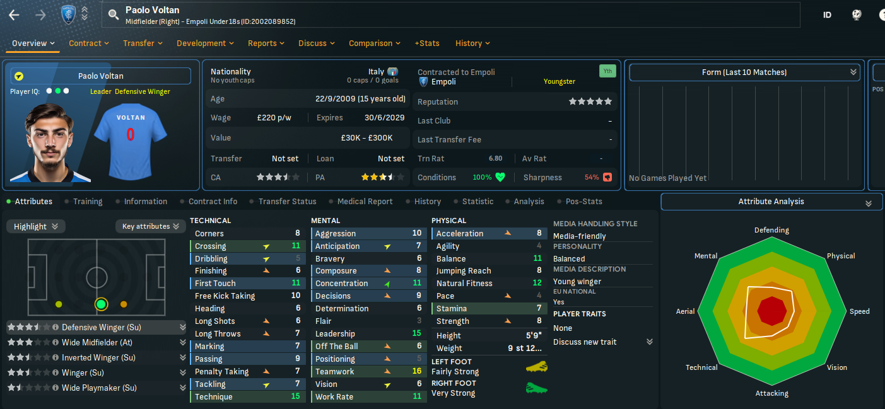
Task: Click the forward navigation arrow
Action: coord(40,15)
